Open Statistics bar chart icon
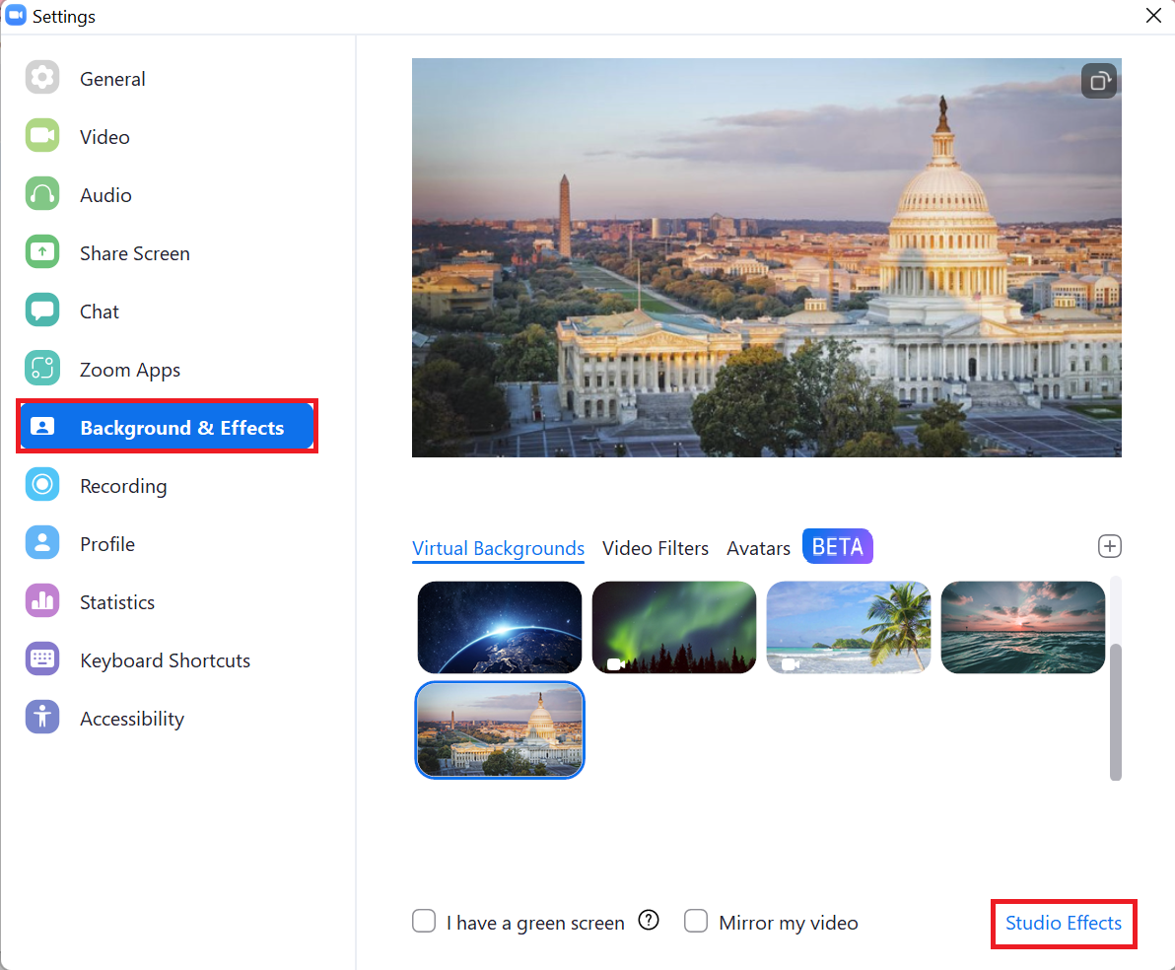The image size is (1175, 970). (x=42, y=601)
